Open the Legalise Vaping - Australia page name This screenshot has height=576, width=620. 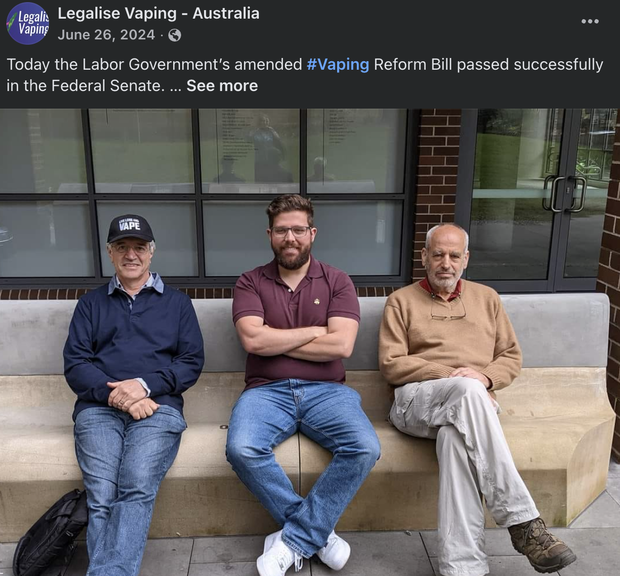click(x=159, y=13)
